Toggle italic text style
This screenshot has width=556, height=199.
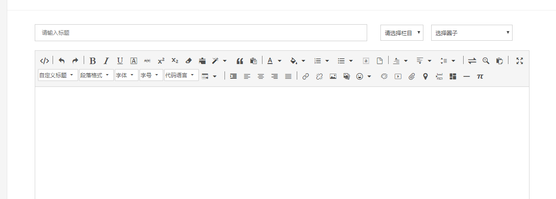106,61
